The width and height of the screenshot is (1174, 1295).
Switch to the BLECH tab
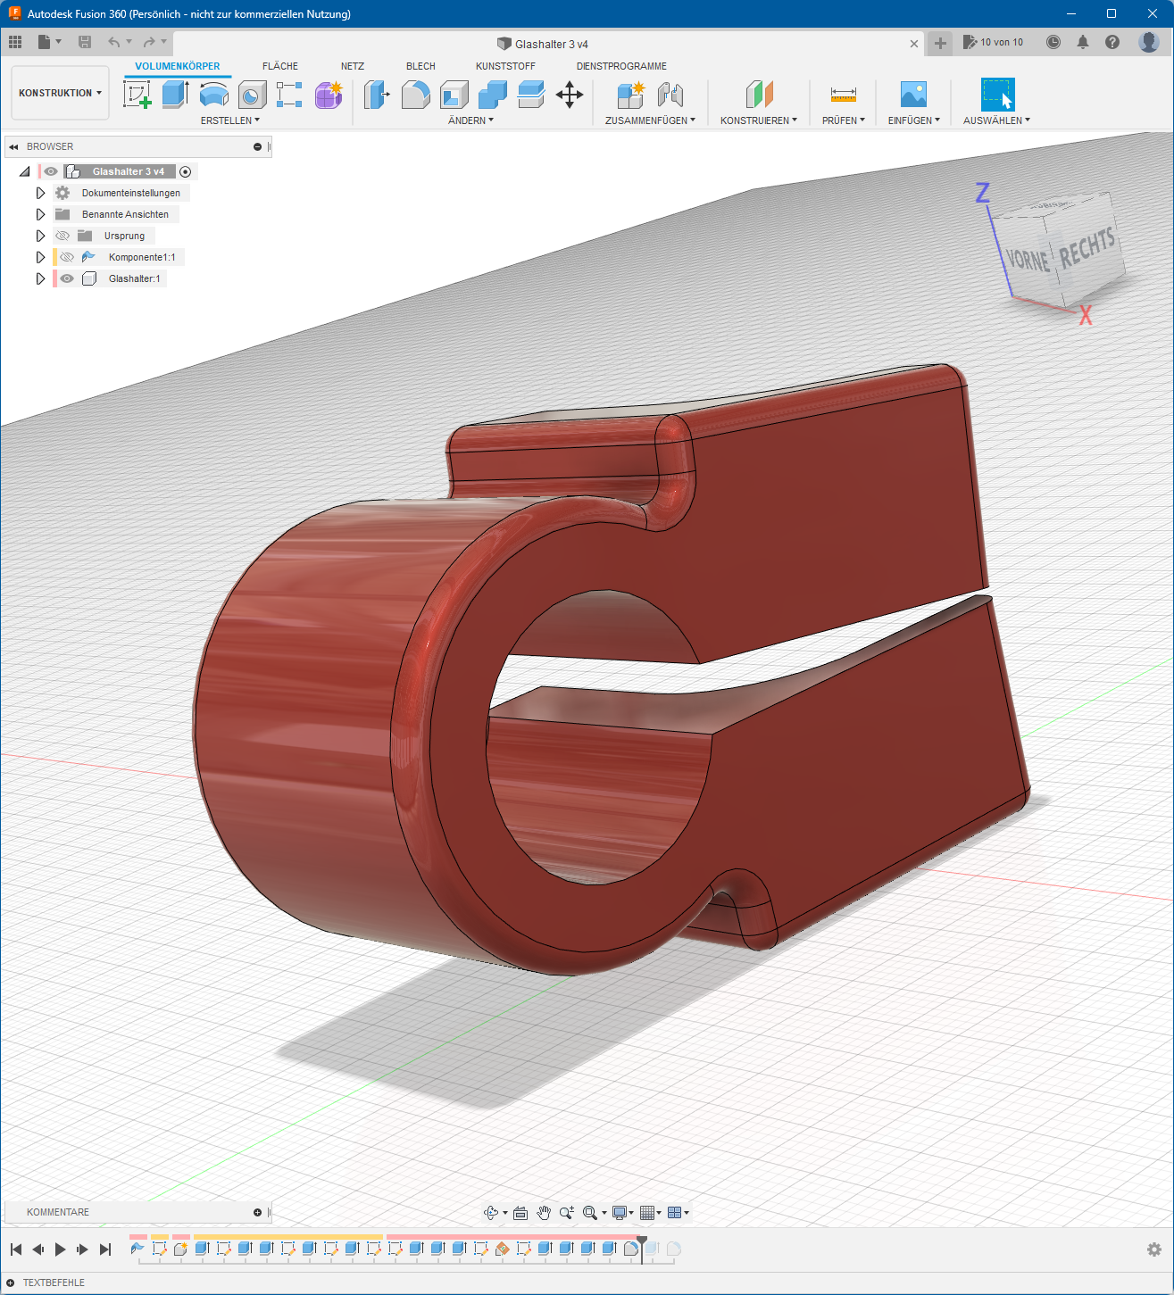click(x=420, y=66)
